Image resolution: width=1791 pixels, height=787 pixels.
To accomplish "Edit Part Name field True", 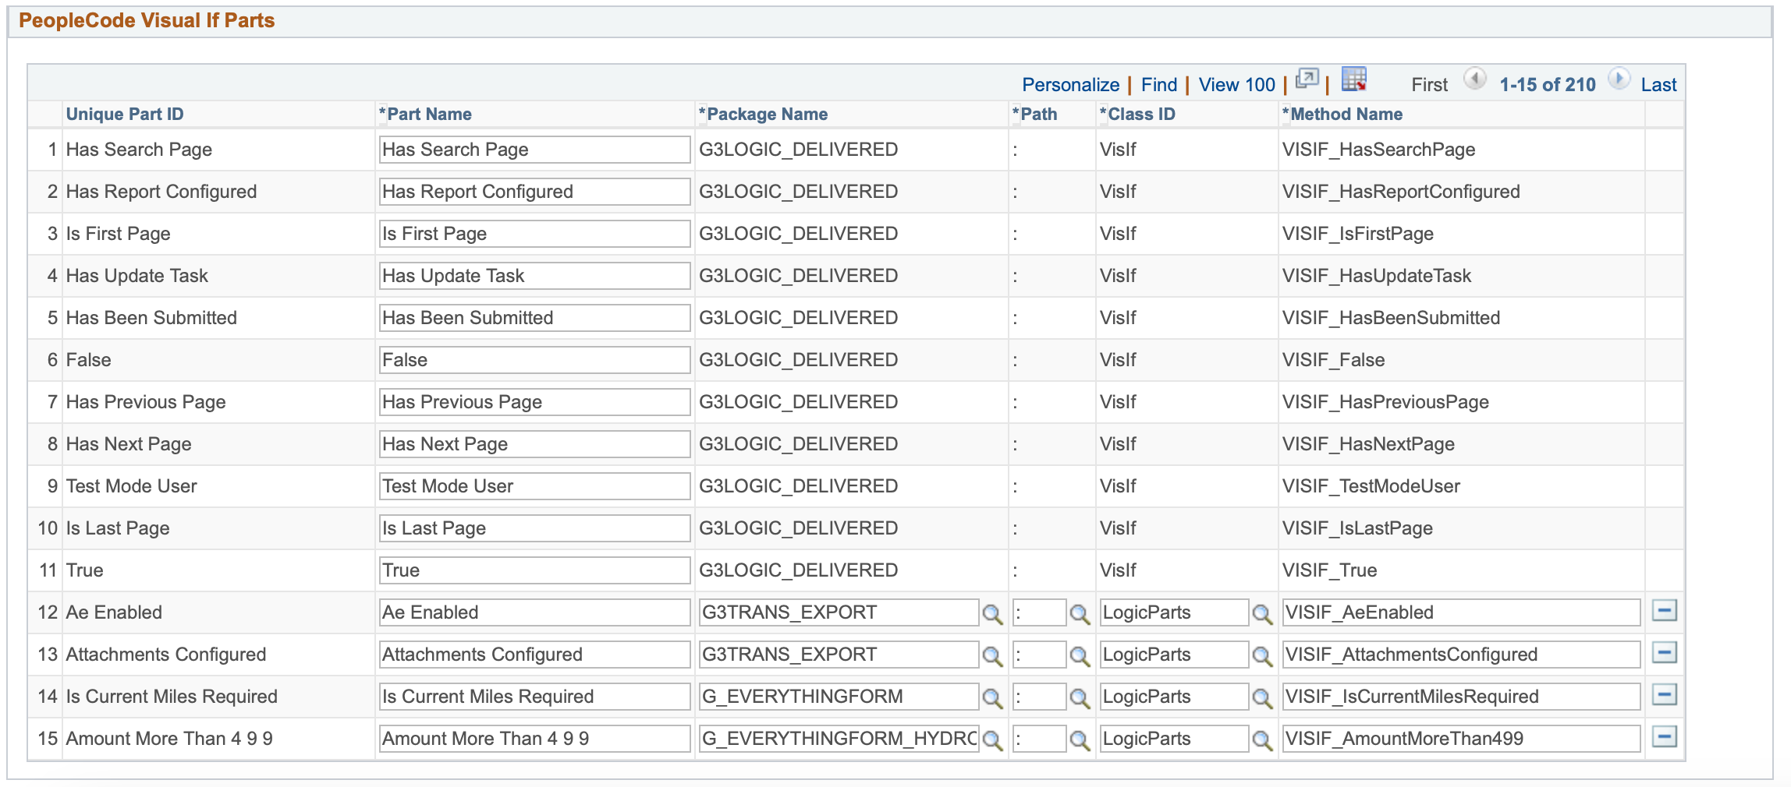I will pos(534,570).
